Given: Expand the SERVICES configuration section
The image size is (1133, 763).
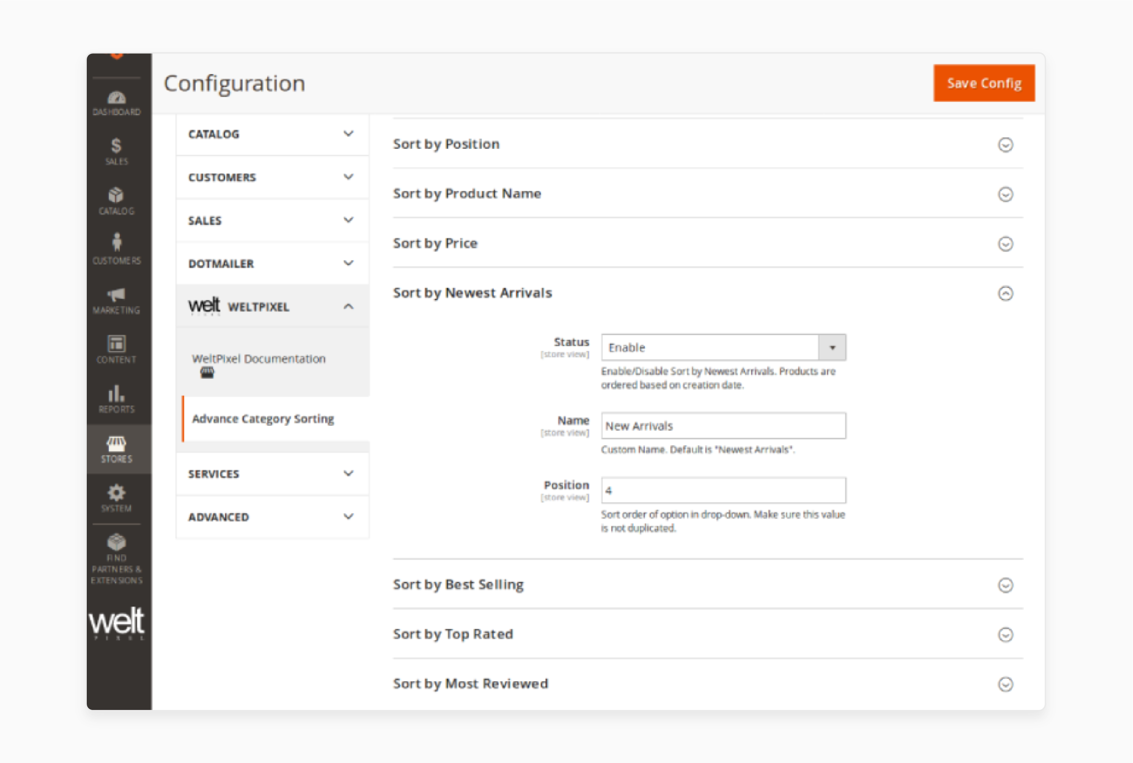Looking at the screenshot, I should [x=272, y=474].
